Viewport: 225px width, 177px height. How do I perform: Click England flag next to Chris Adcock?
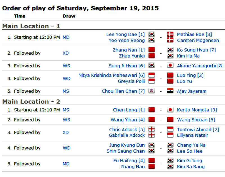[152, 130]
